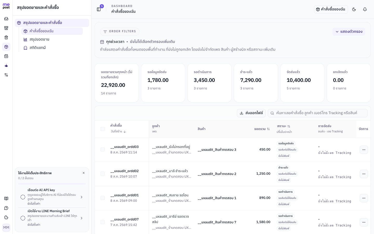Select คำสั่งซื้อของฉัน in the sidebar tree
Image resolution: width=374 pixels, height=234 pixels.
[52, 31]
